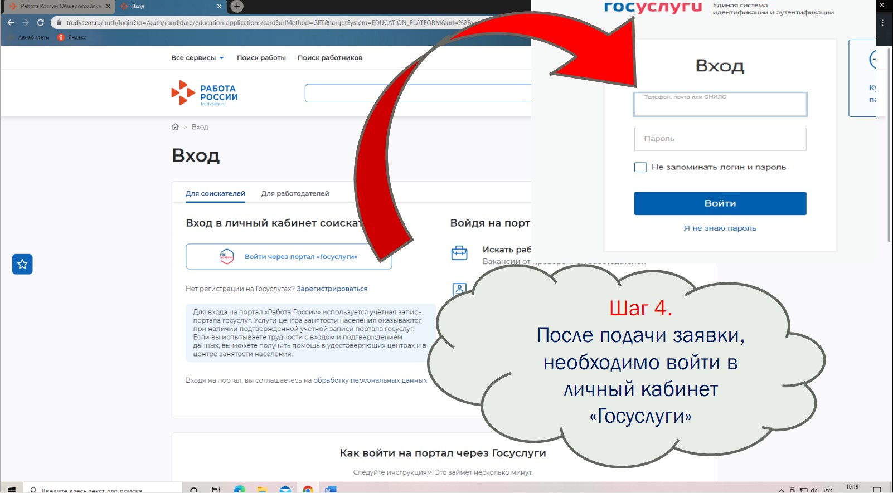This screenshot has height=493, width=893.
Task: Open the Yandex bookmark
Action: 72,37
